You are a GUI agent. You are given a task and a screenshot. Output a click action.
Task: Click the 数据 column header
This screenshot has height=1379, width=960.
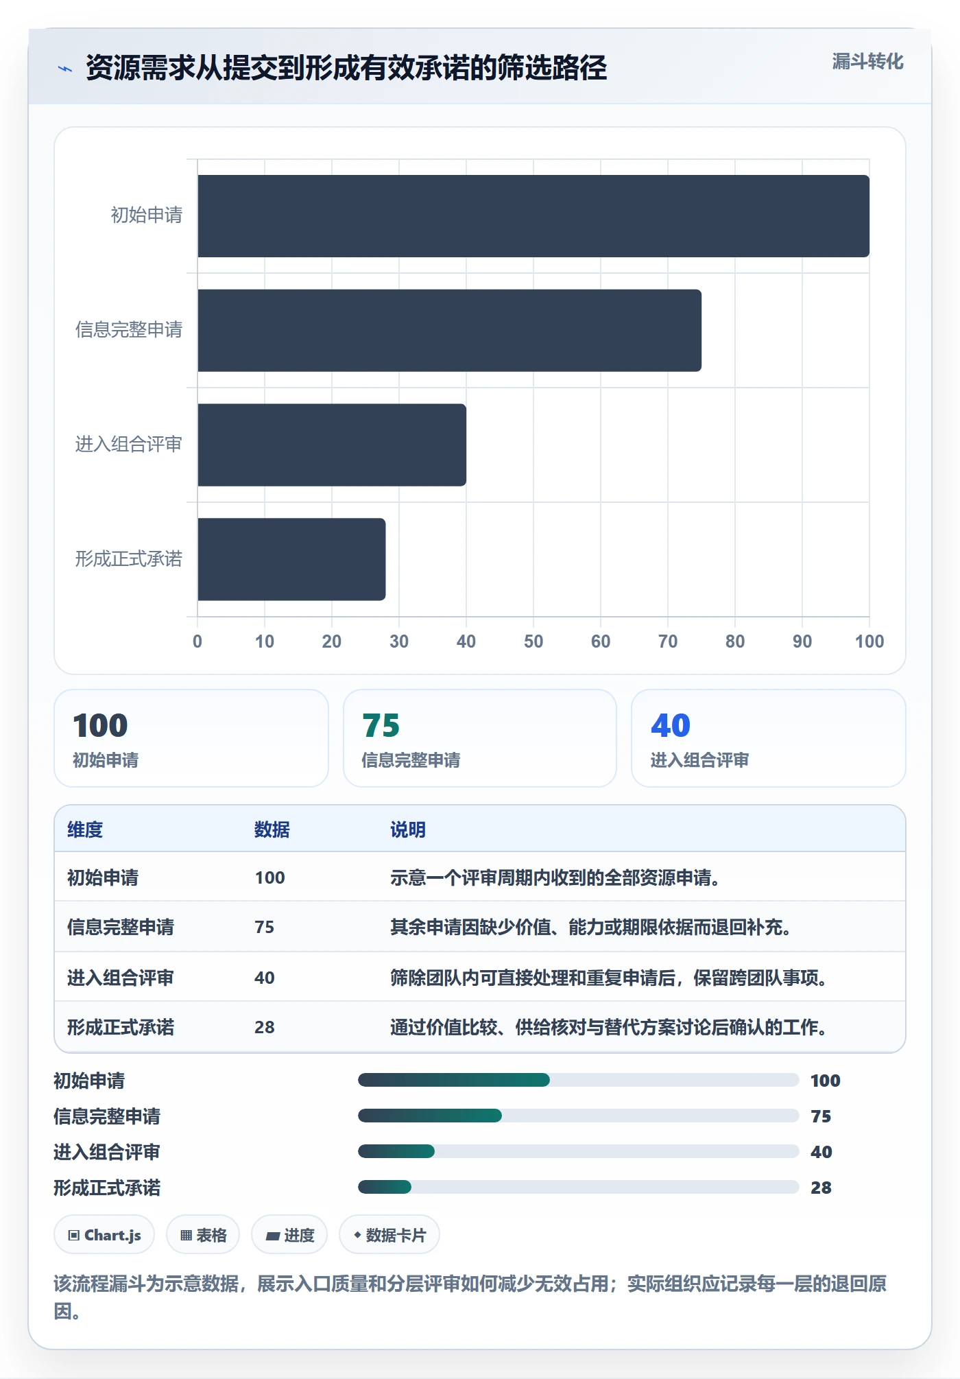pyautogui.click(x=272, y=829)
